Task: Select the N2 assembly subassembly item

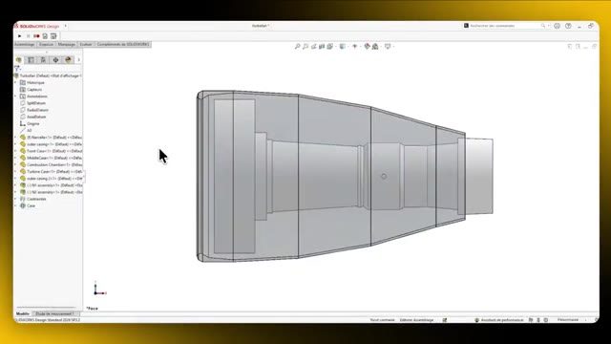Action: (x=51, y=192)
